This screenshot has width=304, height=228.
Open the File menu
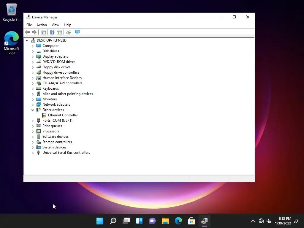point(29,25)
